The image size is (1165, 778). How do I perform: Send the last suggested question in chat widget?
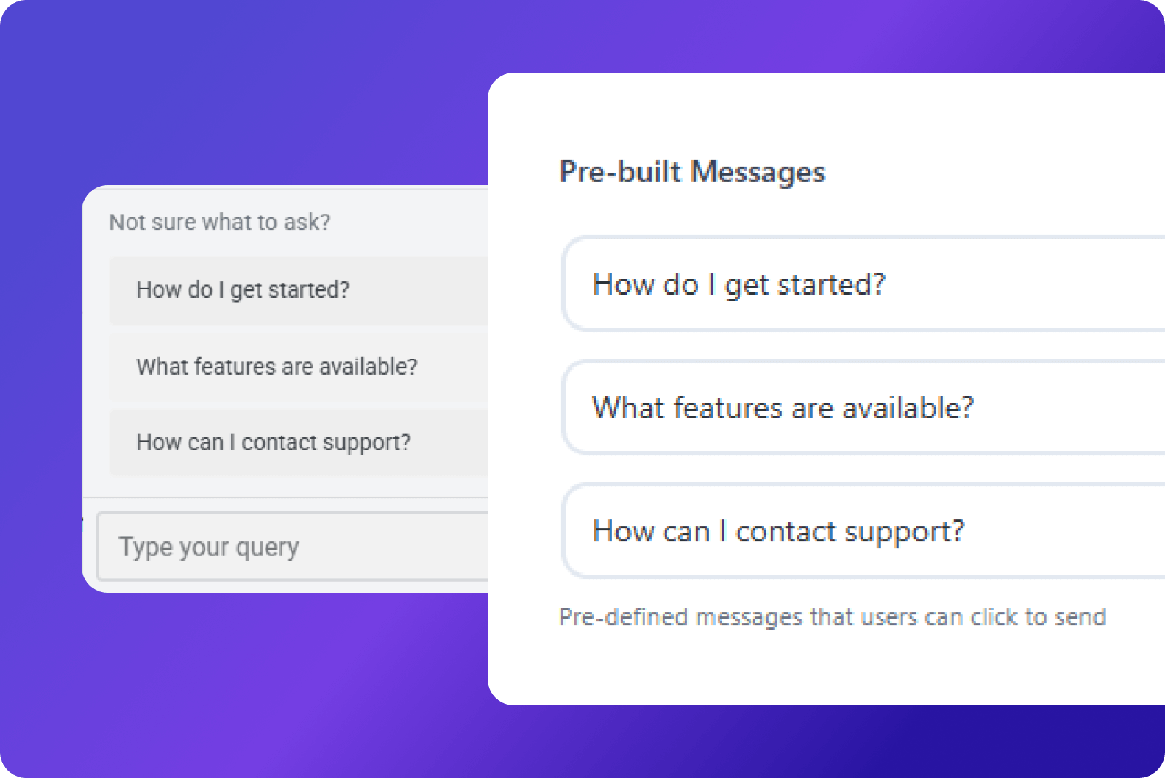273,442
